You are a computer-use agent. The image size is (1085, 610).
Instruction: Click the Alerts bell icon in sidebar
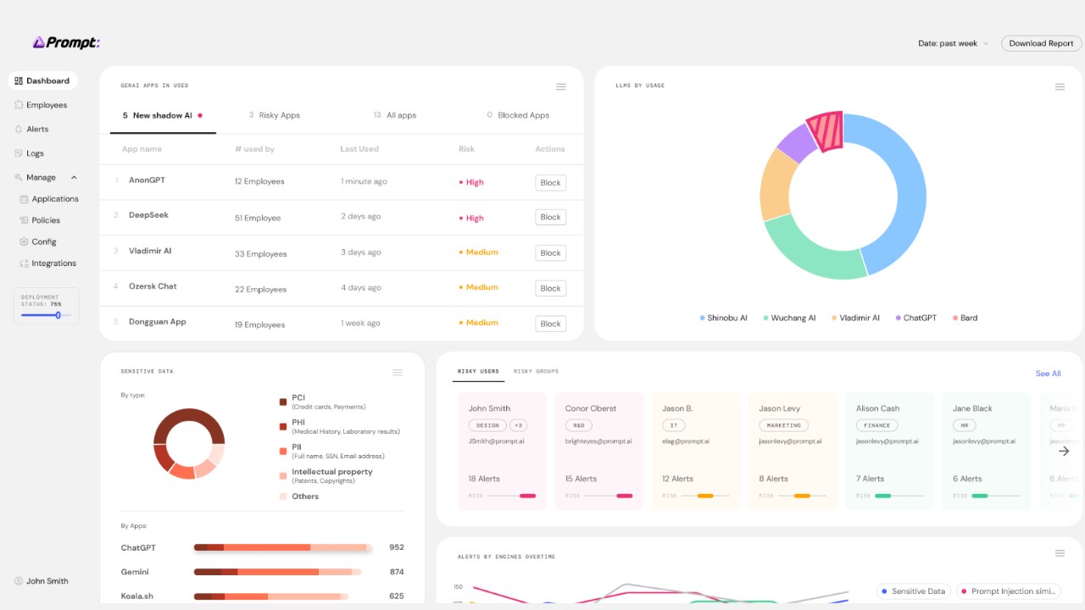[19, 130]
